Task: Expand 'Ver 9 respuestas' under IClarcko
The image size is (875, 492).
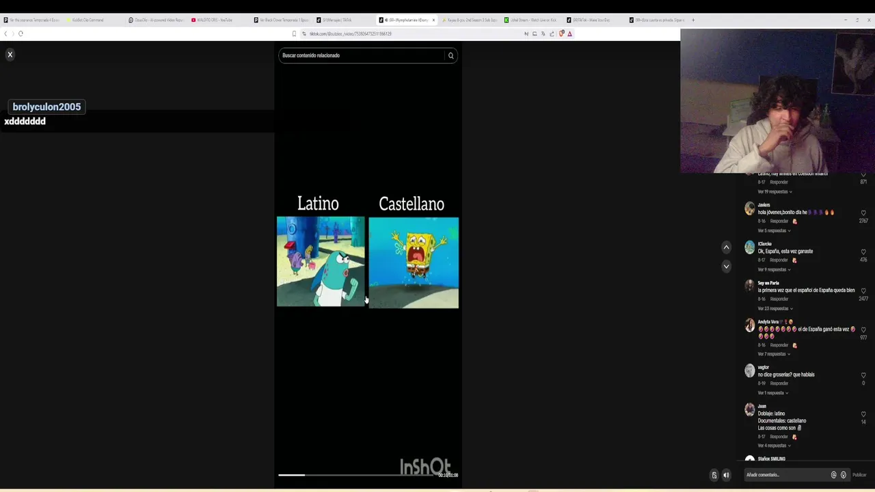Action: click(773, 270)
